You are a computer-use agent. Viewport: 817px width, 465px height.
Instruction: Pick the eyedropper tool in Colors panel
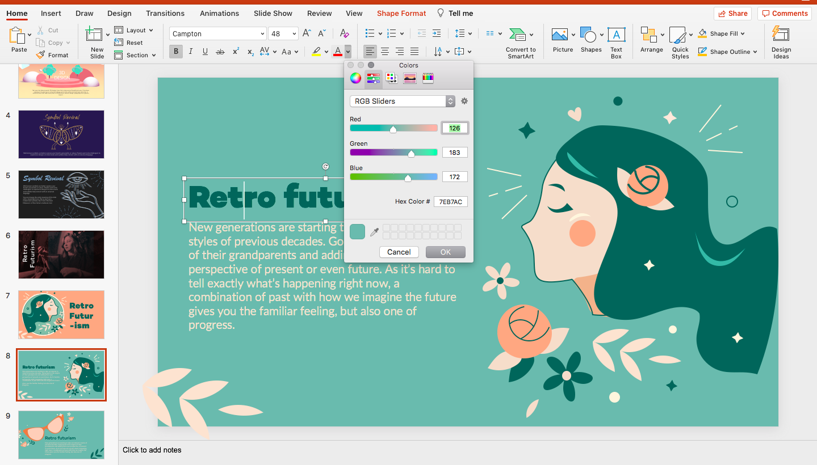[374, 231]
